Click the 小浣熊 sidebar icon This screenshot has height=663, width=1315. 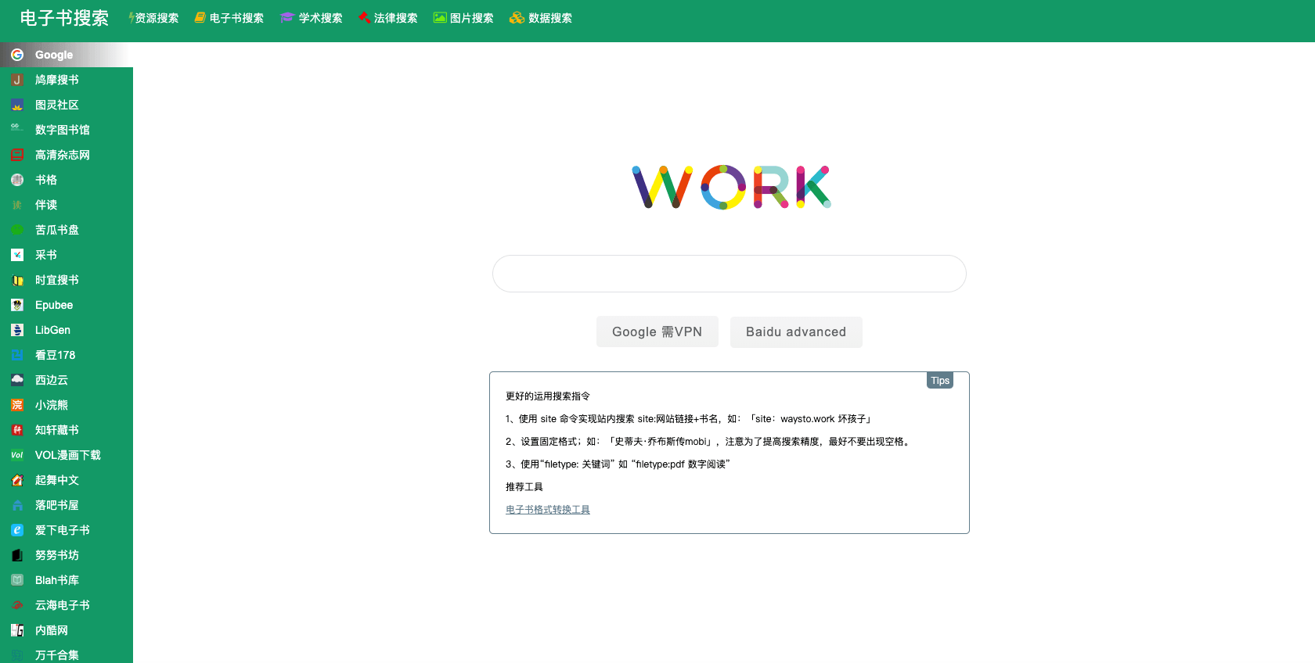pos(17,405)
